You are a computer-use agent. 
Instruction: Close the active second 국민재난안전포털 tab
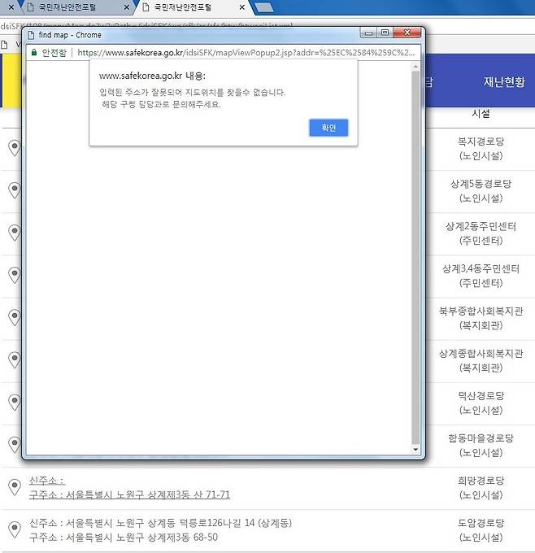click(242, 7)
